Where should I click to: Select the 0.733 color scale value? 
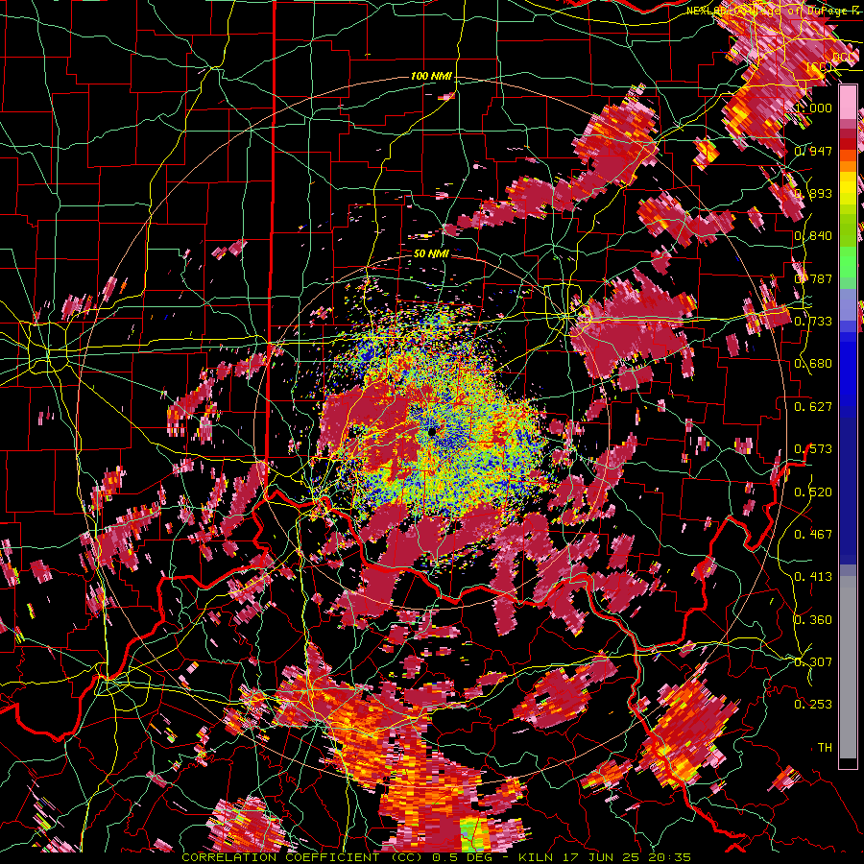pyautogui.click(x=813, y=321)
